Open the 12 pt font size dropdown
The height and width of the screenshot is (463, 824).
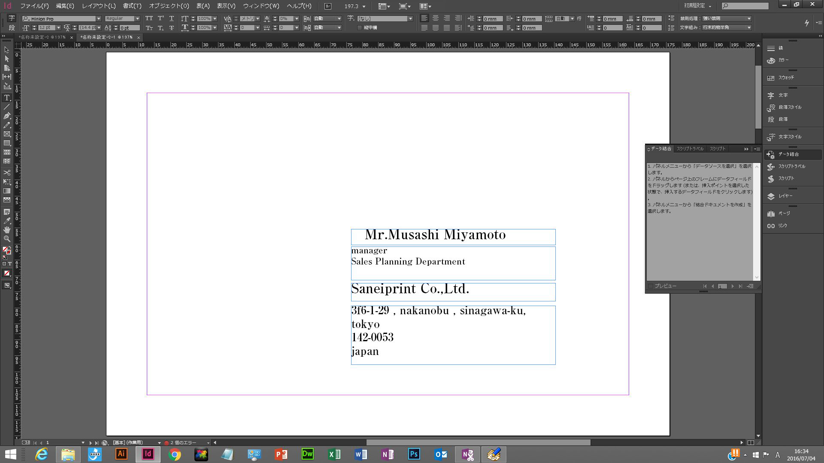coord(58,28)
